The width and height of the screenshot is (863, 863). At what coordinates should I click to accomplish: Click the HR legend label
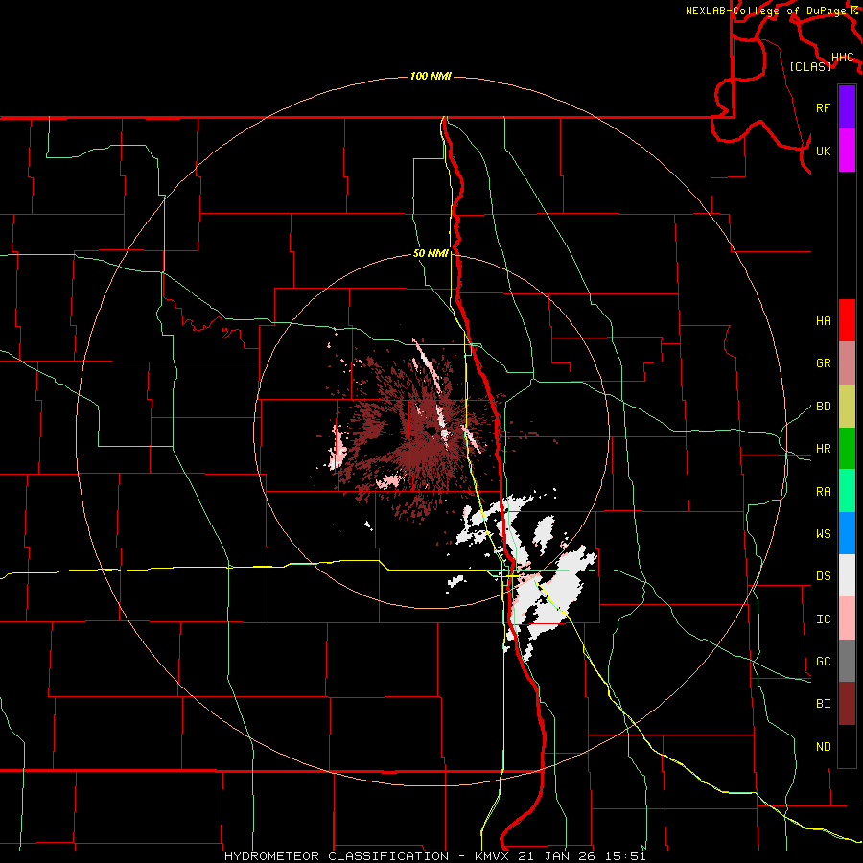(824, 449)
